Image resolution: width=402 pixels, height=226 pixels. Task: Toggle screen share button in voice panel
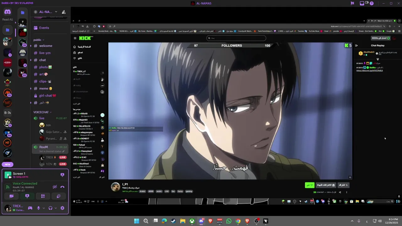(27, 196)
